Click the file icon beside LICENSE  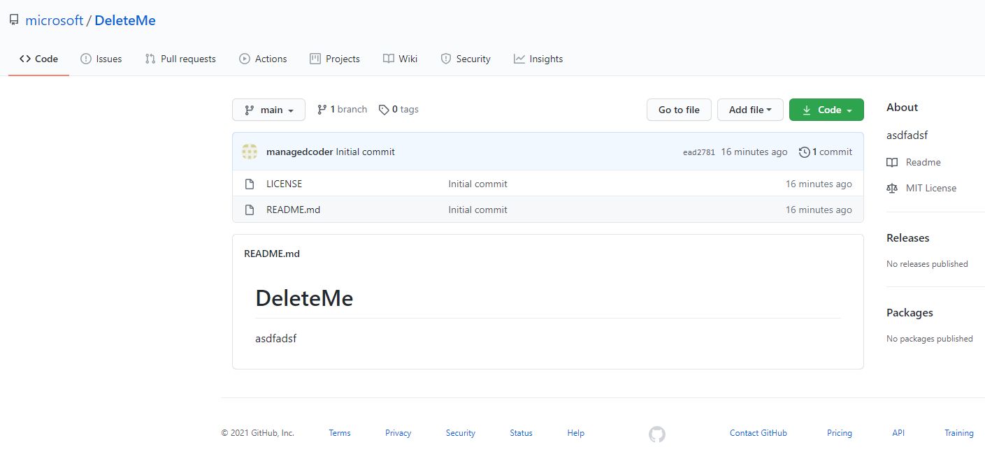click(250, 184)
